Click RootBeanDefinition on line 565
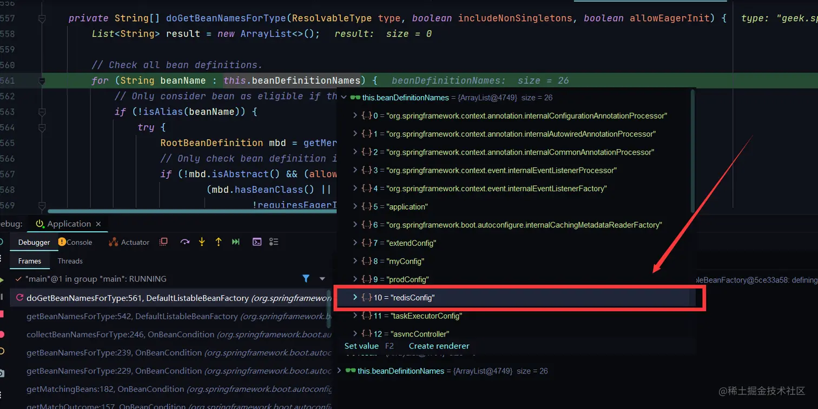 click(x=212, y=143)
